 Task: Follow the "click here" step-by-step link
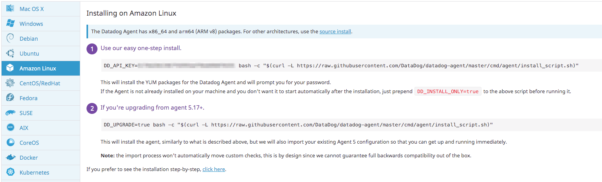click(x=214, y=169)
